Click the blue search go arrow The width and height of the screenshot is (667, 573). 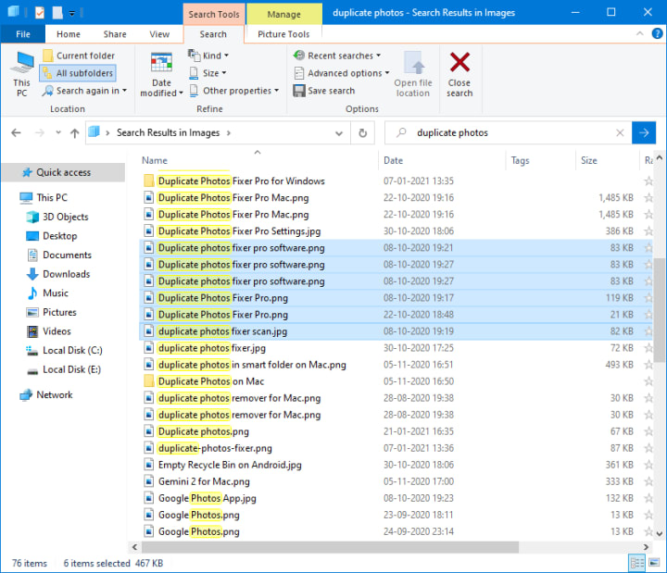click(644, 132)
